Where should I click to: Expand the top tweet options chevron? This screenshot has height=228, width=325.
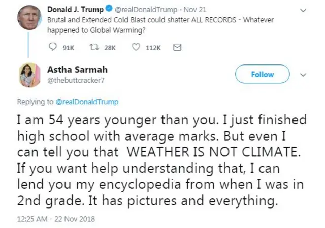[x=304, y=10]
